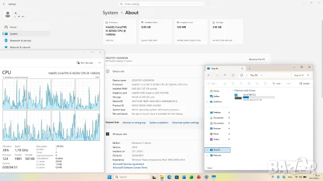Screen dimensions: 323x181
Task: Select the Processor info card
Action: pyautogui.click(x=120, y=31)
